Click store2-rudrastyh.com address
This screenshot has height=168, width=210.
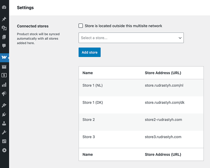click(x=163, y=120)
